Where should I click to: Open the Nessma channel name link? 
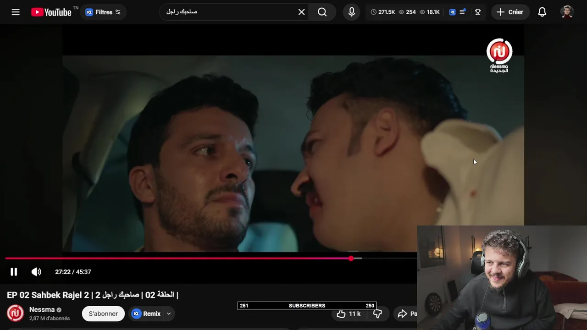(42, 309)
